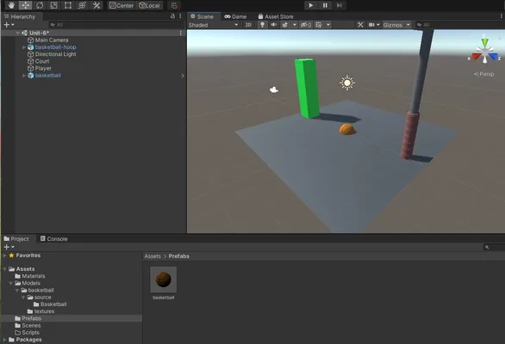Open textures folder
This screenshot has height=344, width=505.
tap(41, 311)
